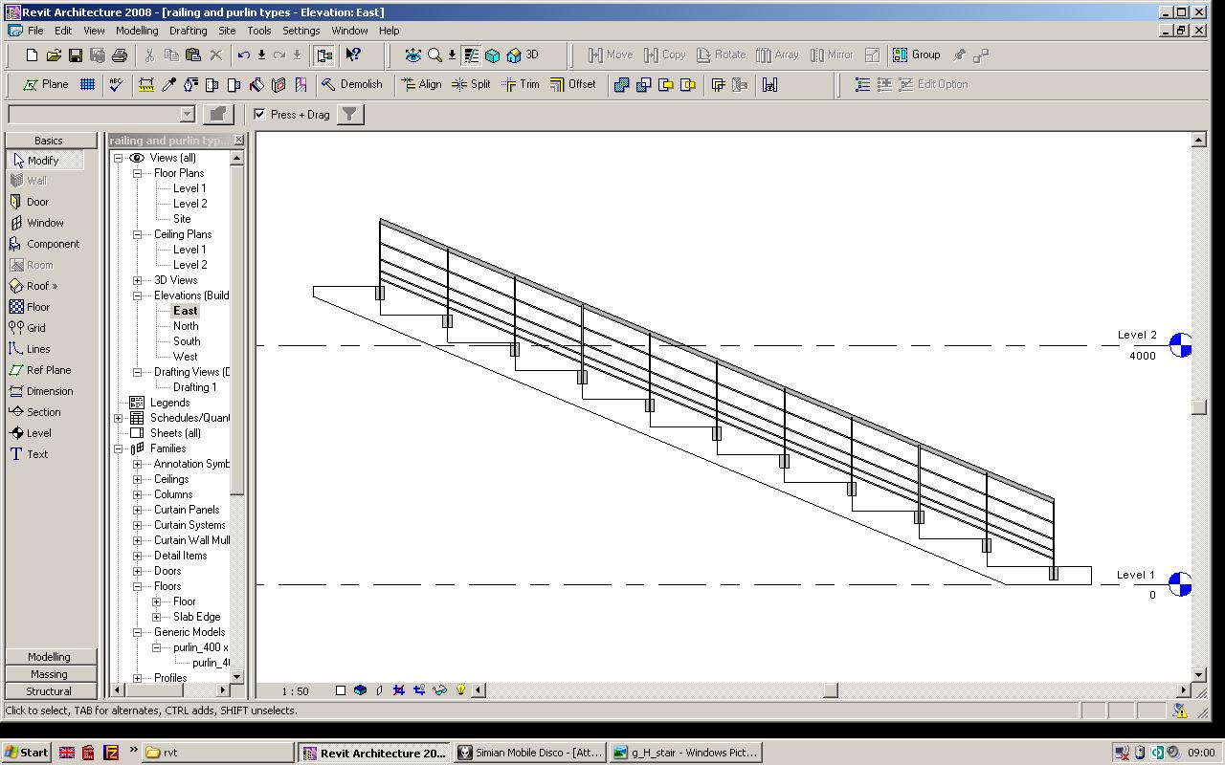Open the Drafting menu
The image size is (1225, 765).
click(x=188, y=31)
